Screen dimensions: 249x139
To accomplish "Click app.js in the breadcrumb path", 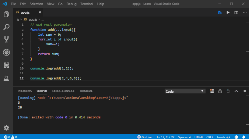I will 33,19.
